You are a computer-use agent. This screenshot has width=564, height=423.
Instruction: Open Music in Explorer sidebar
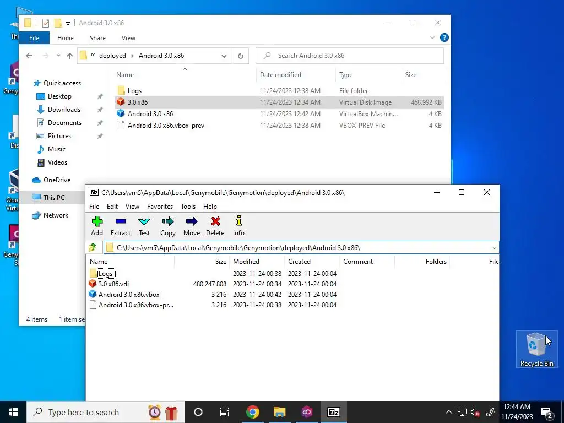click(57, 149)
